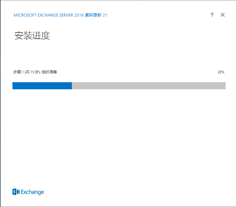Click the 组织准备 step name
Viewport: 236px width, 207px height.
[49, 72]
